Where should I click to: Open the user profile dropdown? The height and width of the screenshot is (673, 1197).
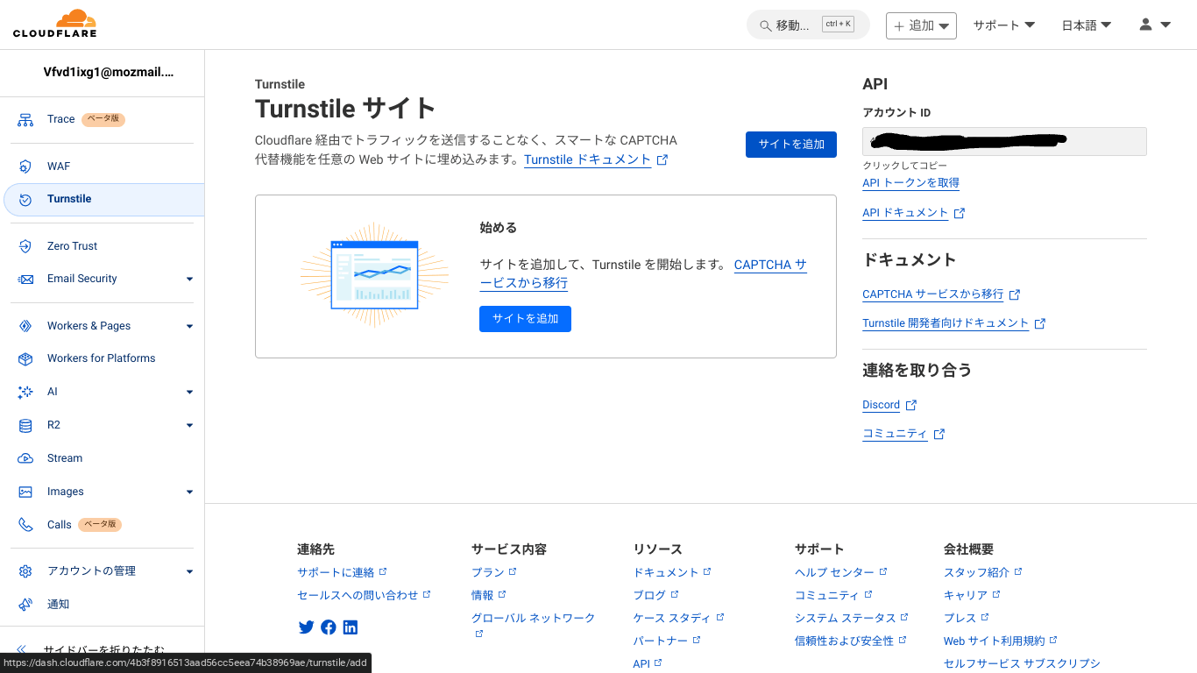(1155, 25)
